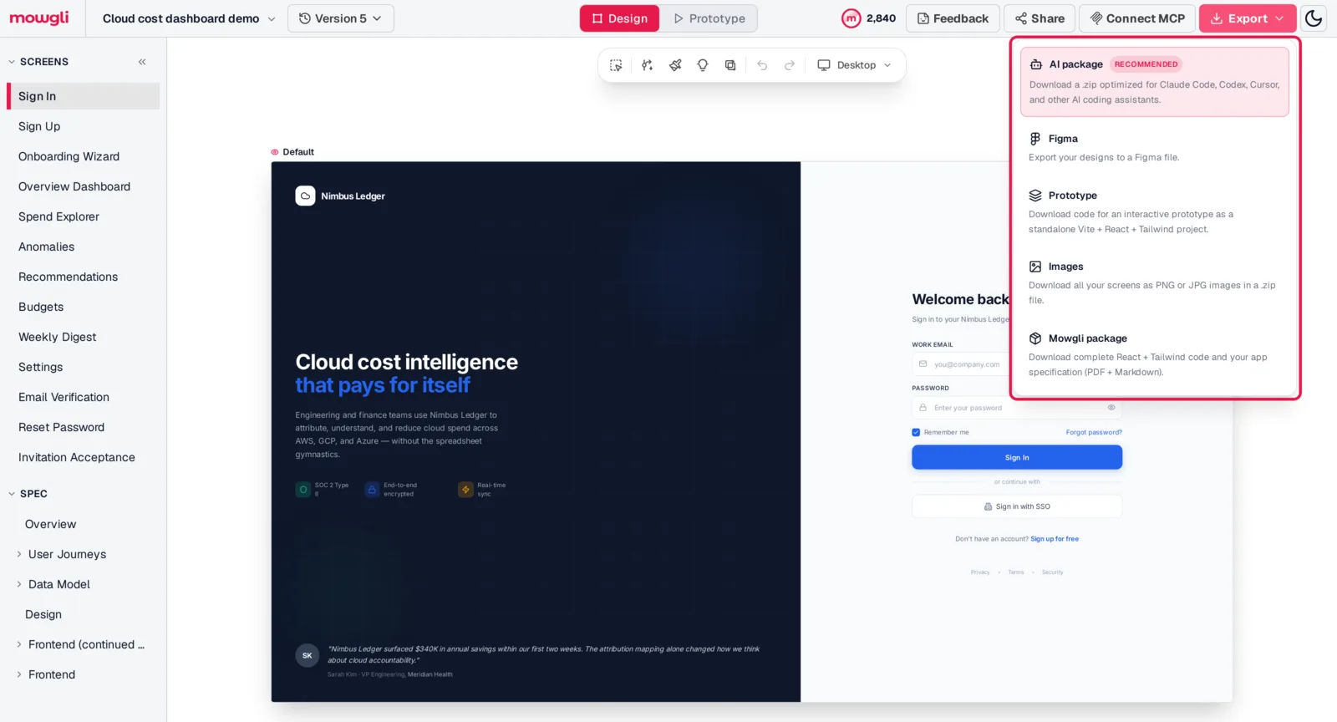Switch to the Prototype tab
The width and height of the screenshot is (1337, 722).
click(x=709, y=18)
